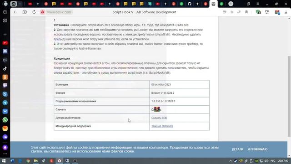Open YouTube from the sidebar

point(5,43)
